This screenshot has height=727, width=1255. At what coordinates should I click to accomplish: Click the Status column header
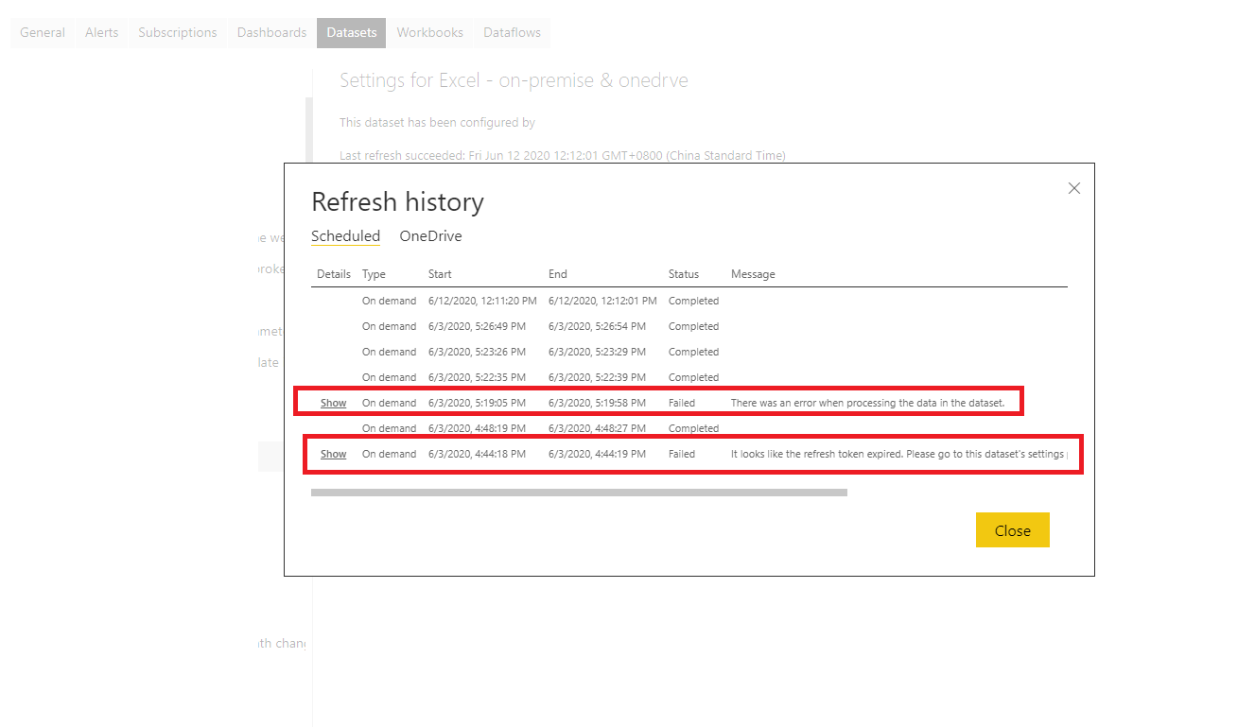coord(684,274)
